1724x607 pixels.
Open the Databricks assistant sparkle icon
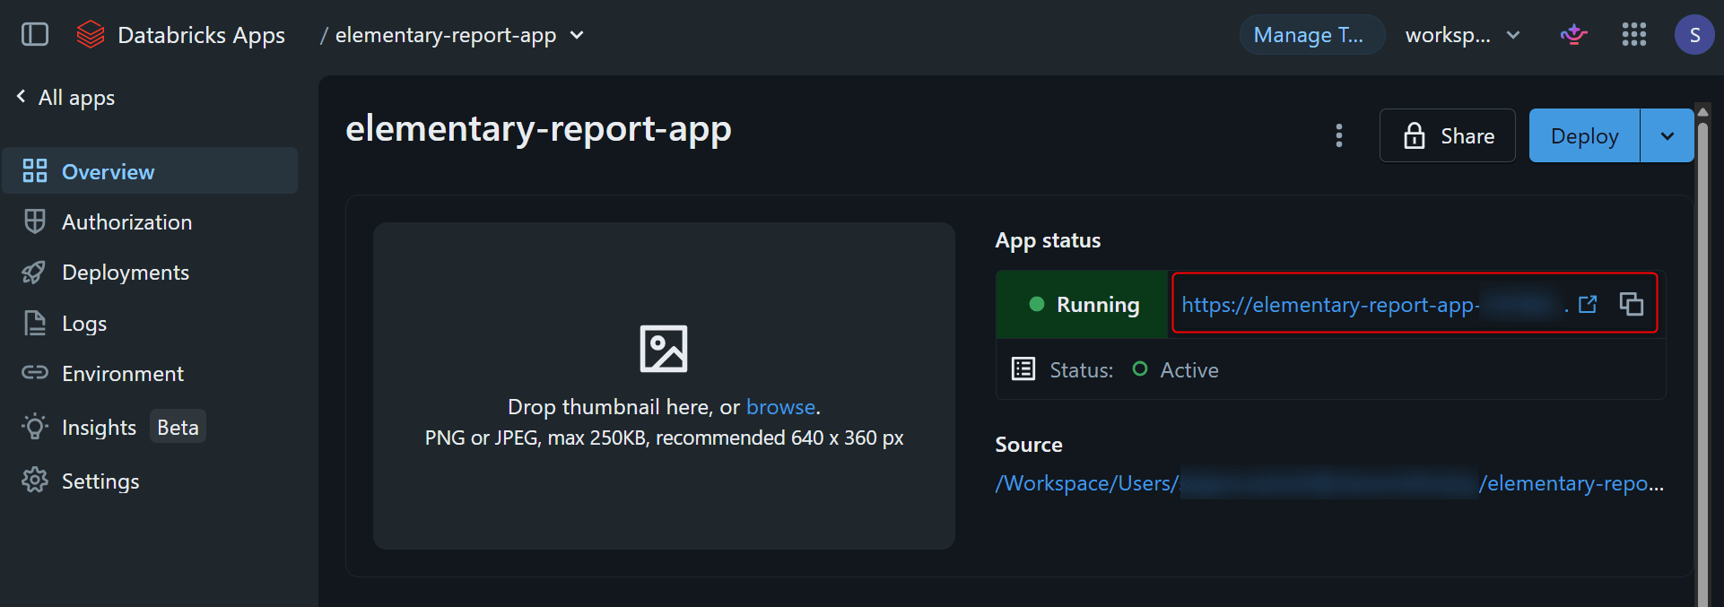(1573, 35)
